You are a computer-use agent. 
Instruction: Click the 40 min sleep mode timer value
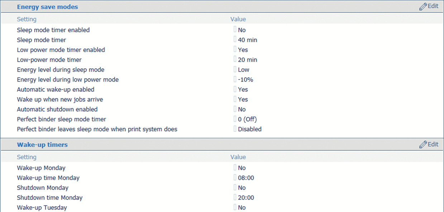coord(247,40)
